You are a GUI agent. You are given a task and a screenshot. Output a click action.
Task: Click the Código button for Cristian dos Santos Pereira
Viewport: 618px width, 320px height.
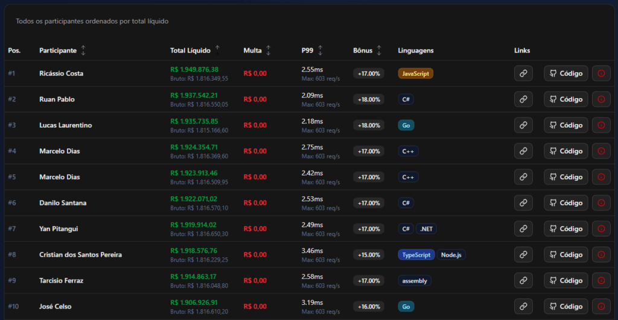(566, 255)
